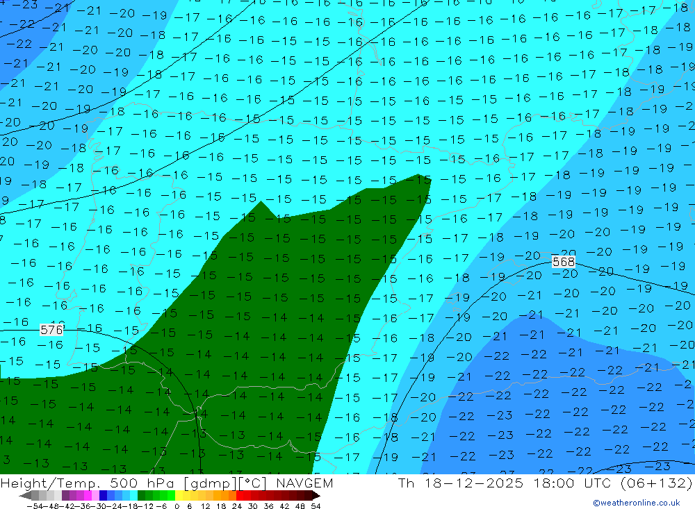Click the 568 contour height label

(564, 262)
